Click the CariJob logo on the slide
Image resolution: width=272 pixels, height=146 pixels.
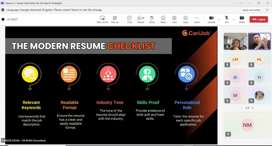pos(196,33)
